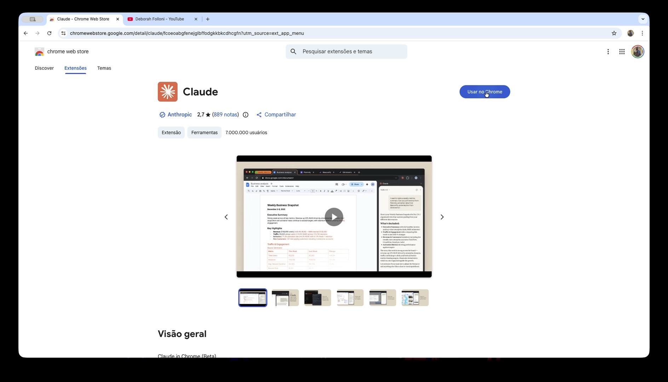Select the fifth preview thumbnail
The height and width of the screenshot is (382, 668).
383,298
